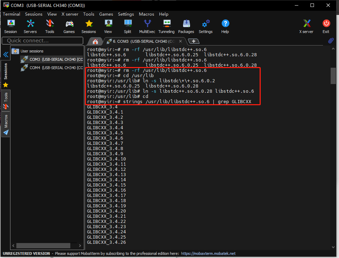Select the Tools sidebar vertical tab
339x258 pixels.
pos(6,100)
